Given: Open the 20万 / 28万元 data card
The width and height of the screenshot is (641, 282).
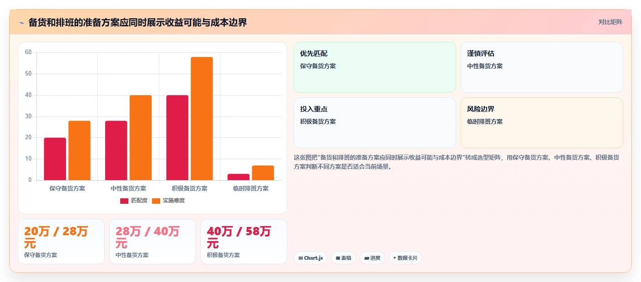Looking at the screenshot, I should coord(61,242).
